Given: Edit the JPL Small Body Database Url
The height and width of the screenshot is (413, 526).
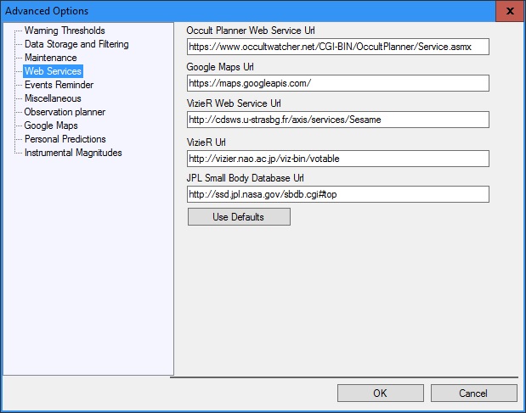Looking at the screenshot, I should click(x=337, y=195).
